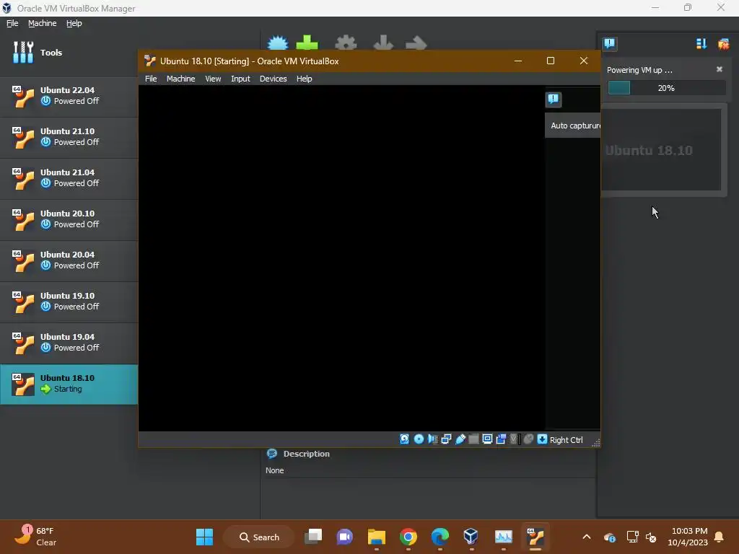Open Machine menu in Ubuntu 18.10 window
The height and width of the screenshot is (554, 739).
(180, 79)
